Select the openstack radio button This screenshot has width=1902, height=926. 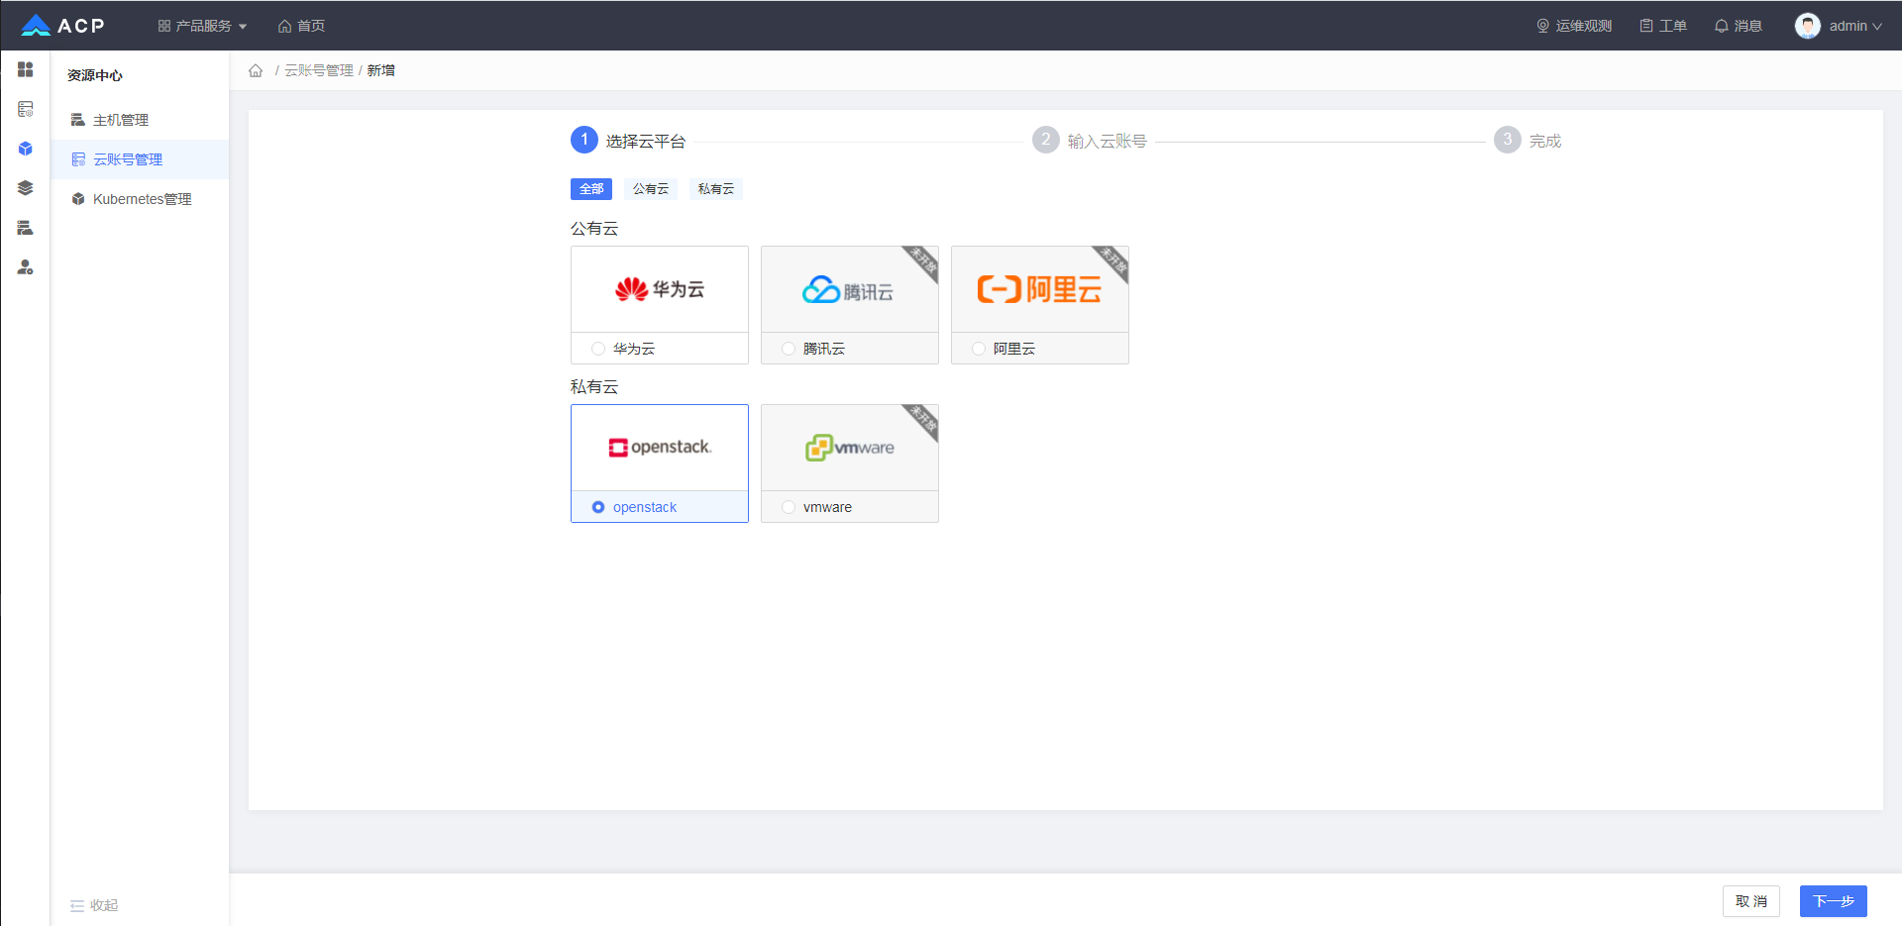pos(598,507)
